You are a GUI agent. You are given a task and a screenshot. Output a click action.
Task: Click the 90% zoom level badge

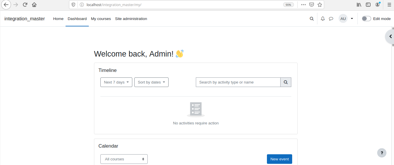[288, 5]
